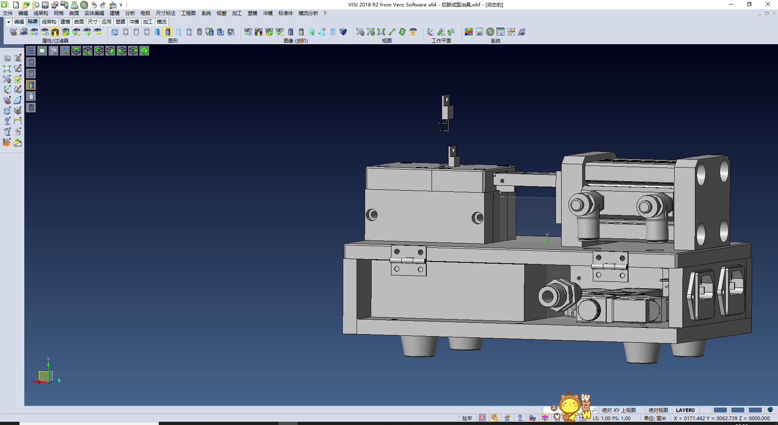Toggle the highlighted shading button in left viewport strip

pos(31,85)
